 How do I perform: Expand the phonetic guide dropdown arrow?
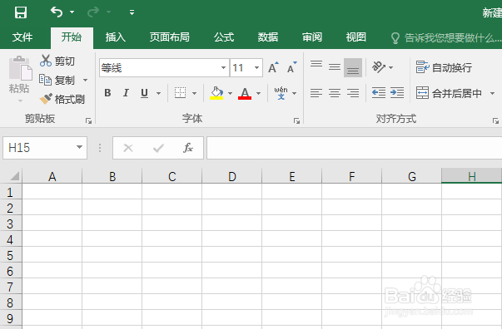point(295,93)
